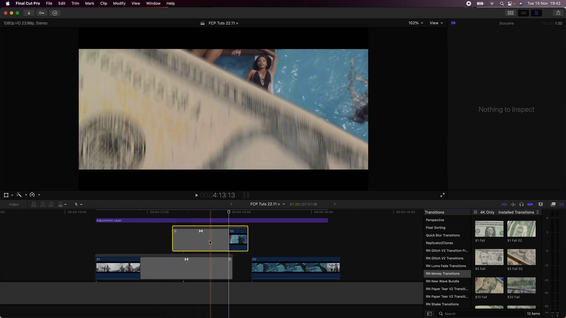
Task: Open the Modify menu
Action: pyautogui.click(x=119, y=4)
